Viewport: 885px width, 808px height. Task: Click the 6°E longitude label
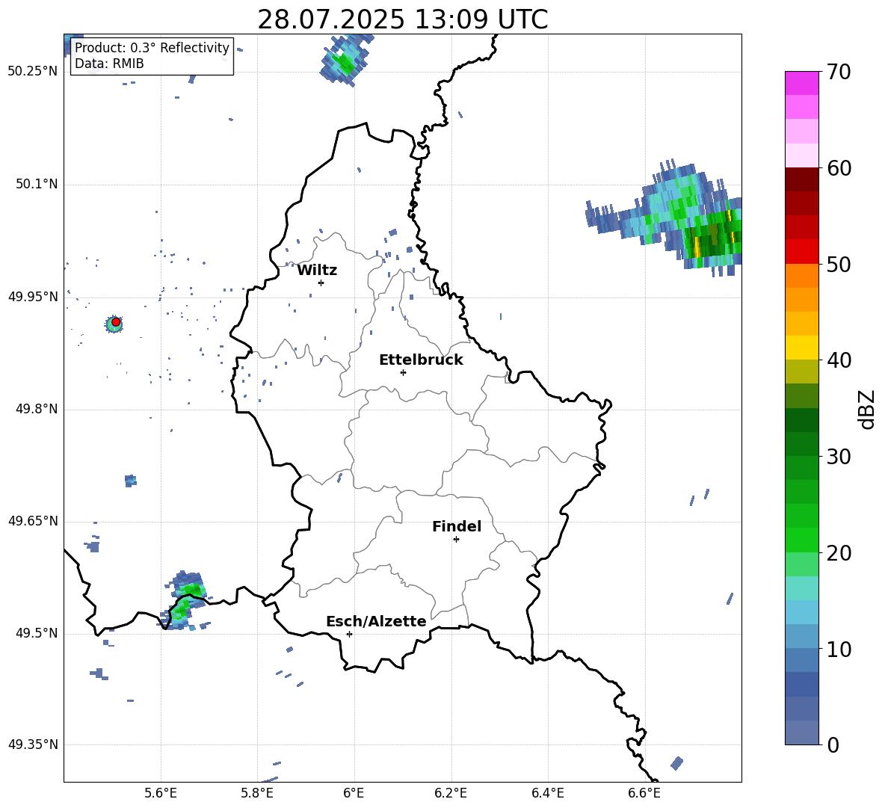click(354, 793)
